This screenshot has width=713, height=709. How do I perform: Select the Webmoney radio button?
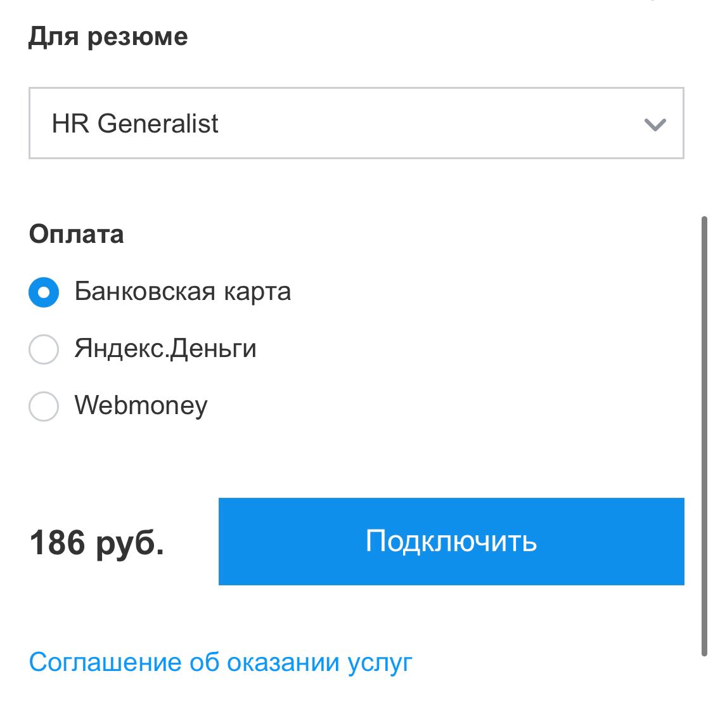coord(44,407)
